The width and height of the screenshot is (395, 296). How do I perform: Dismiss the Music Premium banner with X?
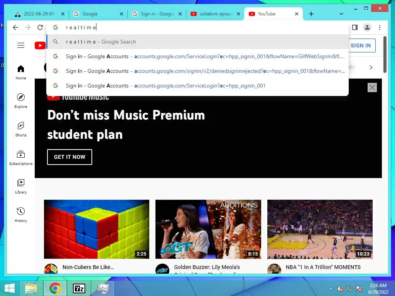[372, 87]
